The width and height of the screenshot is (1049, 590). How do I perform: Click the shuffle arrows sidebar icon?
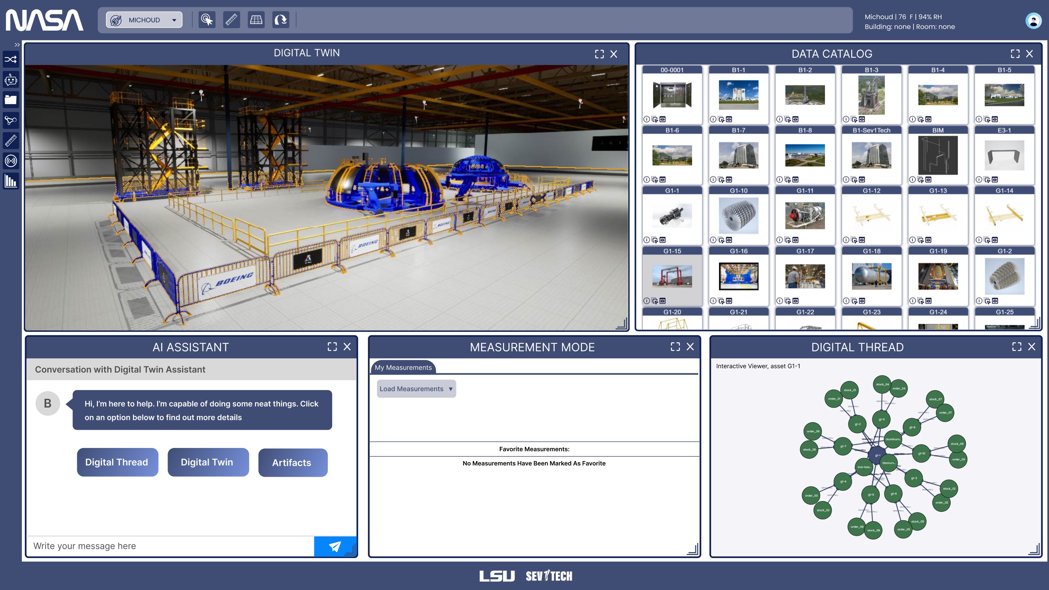[11, 59]
